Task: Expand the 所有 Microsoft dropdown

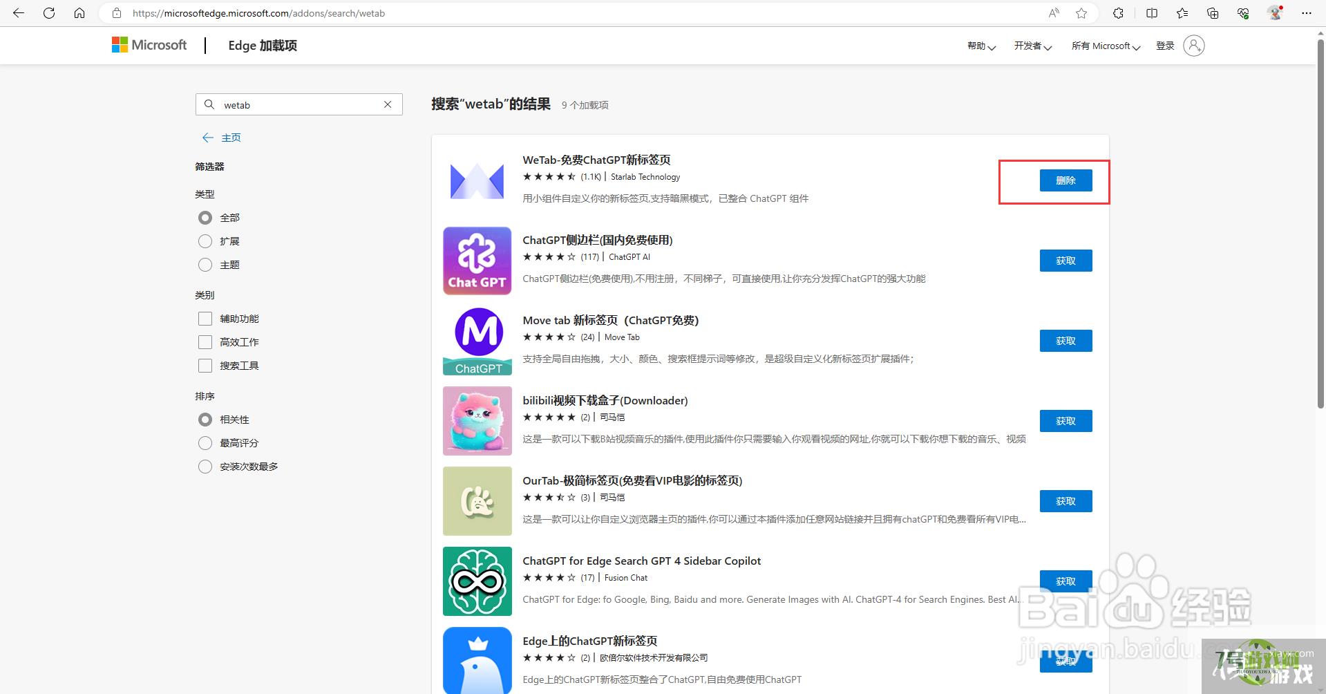Action: click(1106, 46)
